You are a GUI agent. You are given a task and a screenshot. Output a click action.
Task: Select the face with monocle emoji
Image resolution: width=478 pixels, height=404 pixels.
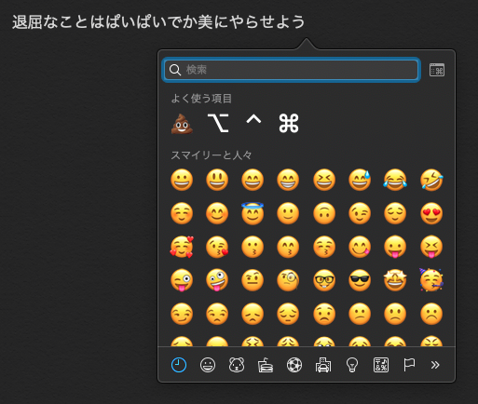click(x=288, y=280)
